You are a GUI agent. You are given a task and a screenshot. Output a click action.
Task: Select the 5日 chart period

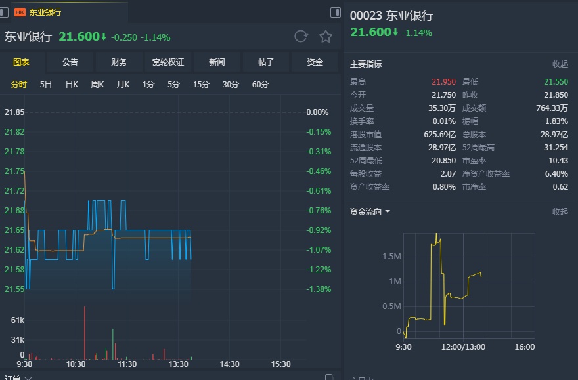pos(46,84)
